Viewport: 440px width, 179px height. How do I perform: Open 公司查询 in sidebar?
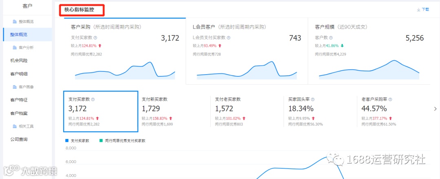click(19, 139)
